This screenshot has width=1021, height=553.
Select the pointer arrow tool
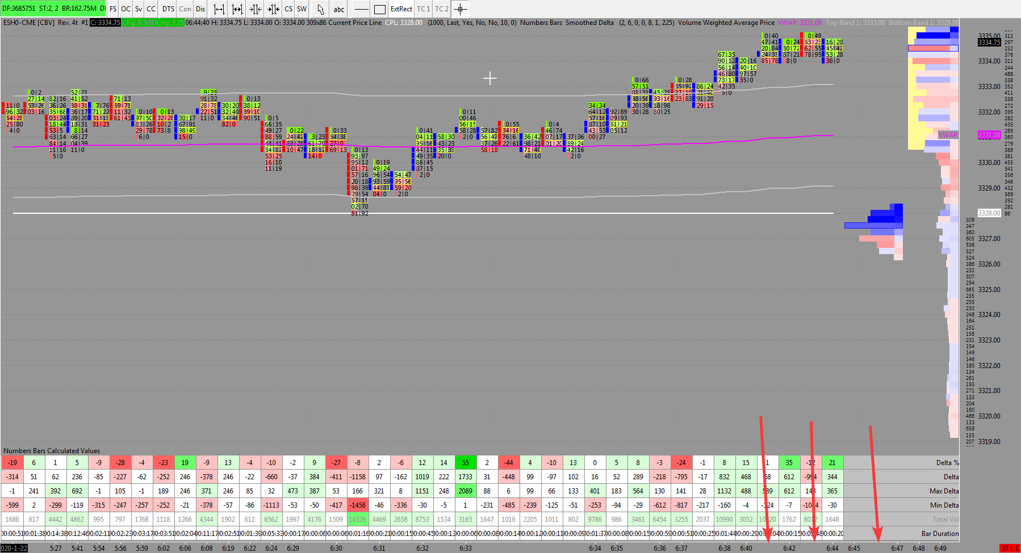coord(321,9)
